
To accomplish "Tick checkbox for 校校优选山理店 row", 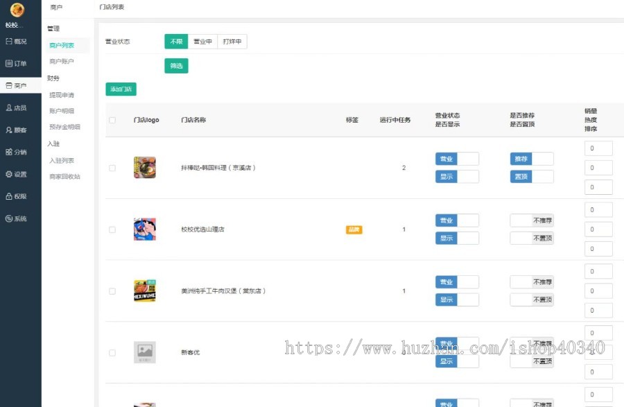I will [112, 230].
